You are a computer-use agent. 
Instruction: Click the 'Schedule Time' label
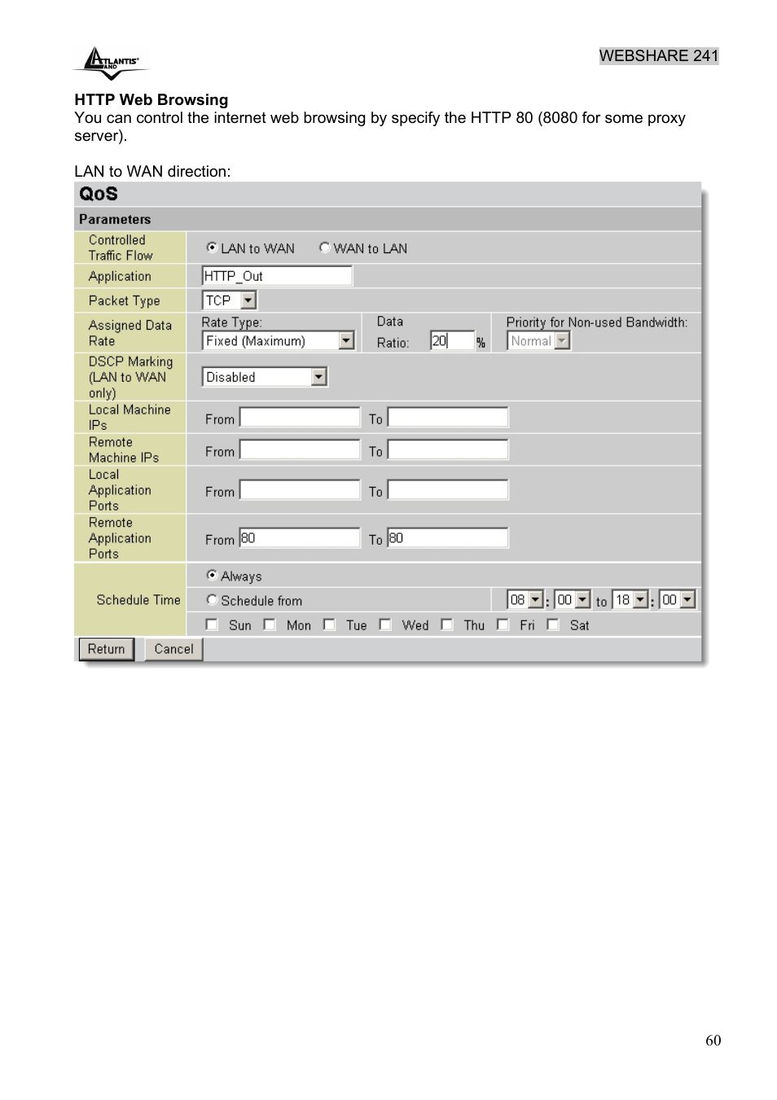[138, 600]
